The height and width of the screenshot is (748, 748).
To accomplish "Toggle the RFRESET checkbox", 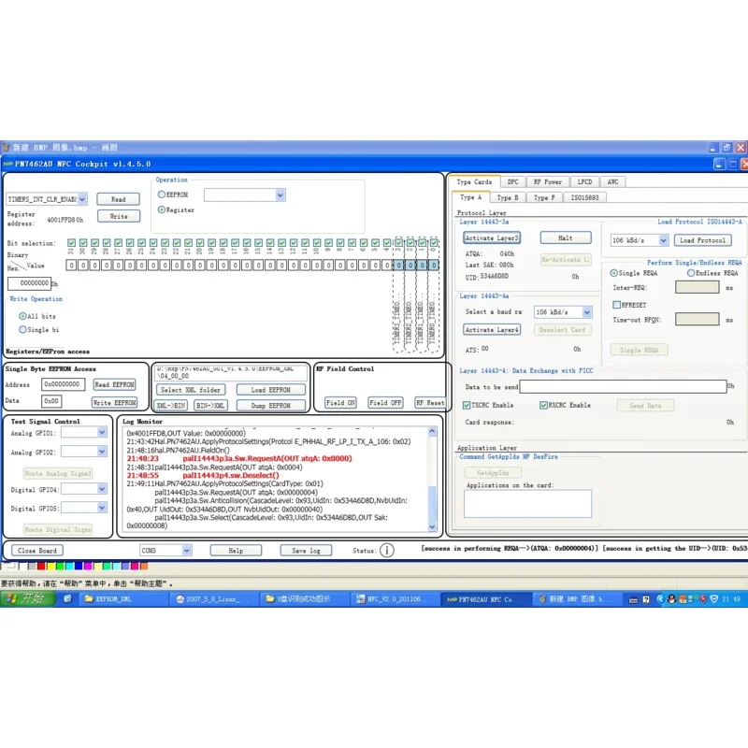I will coord(616,305).
